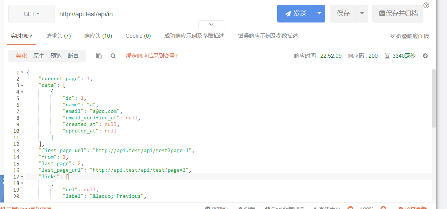
Task: Click the "name": "a" line
Action: pyautogui.click(x=80, y=105)
